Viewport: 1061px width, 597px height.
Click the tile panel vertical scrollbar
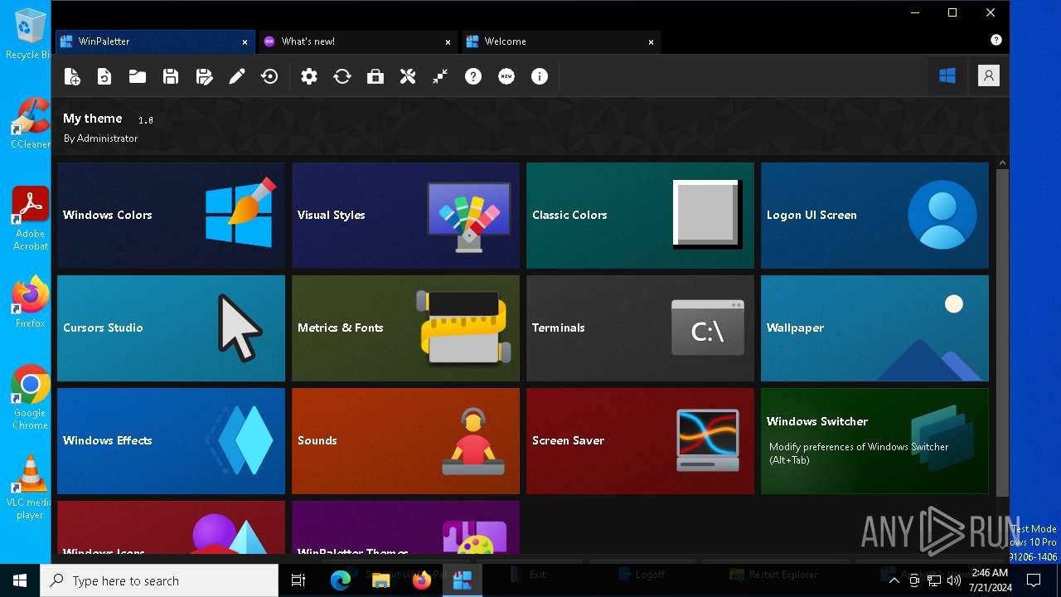(x=1002, y=332)
